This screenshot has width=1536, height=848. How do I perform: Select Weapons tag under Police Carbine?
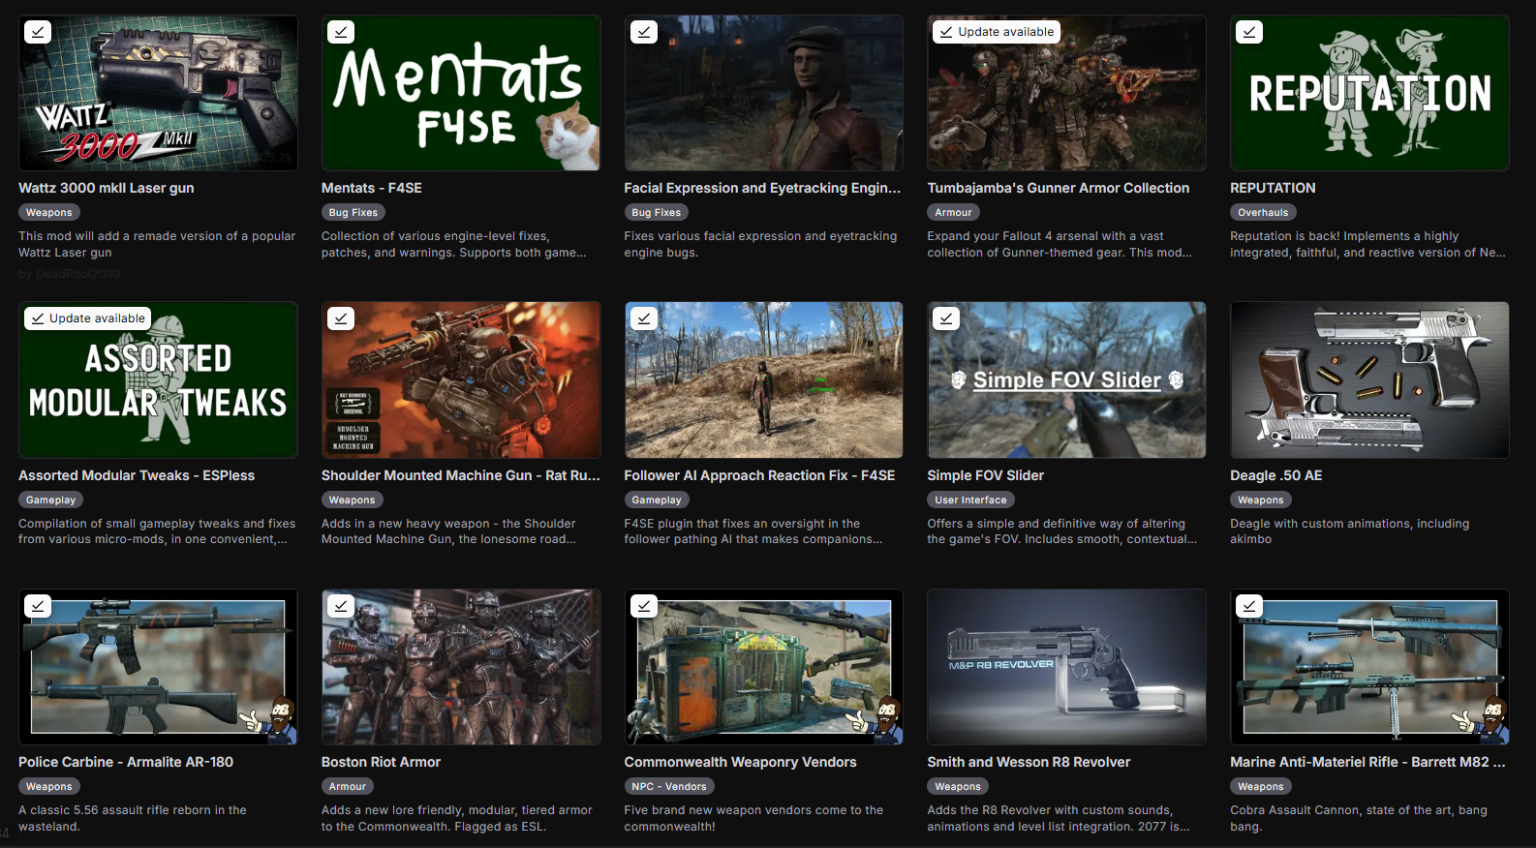click(x=49, y=787)
